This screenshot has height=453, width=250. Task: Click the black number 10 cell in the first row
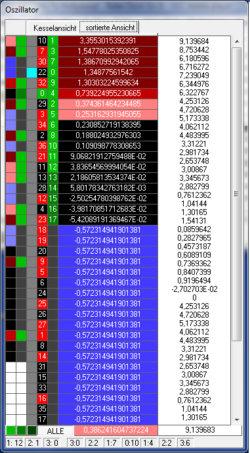[43, 41]
